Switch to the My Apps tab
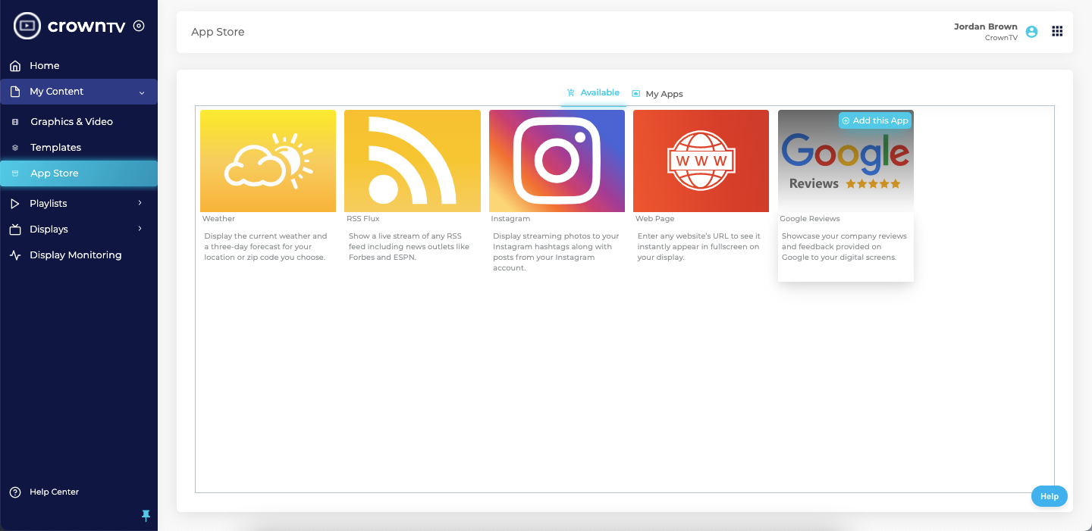 coord(657,94)
